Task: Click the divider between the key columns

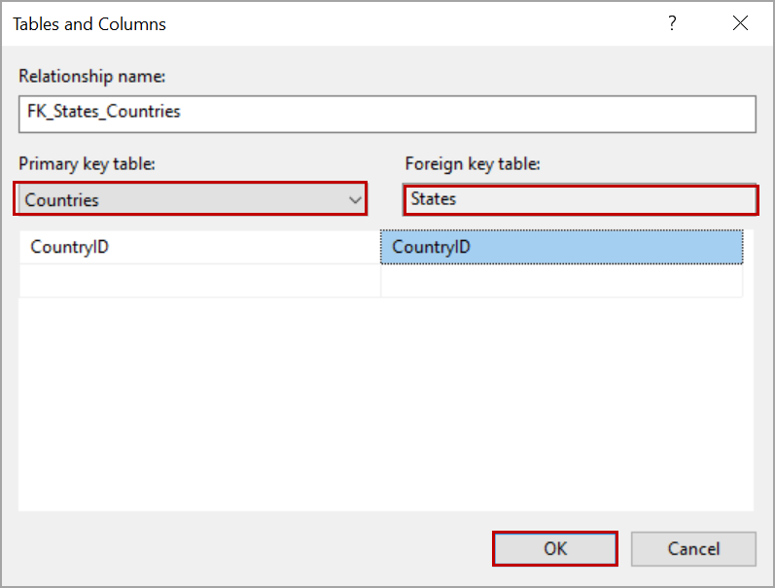Action: point(380,247)
